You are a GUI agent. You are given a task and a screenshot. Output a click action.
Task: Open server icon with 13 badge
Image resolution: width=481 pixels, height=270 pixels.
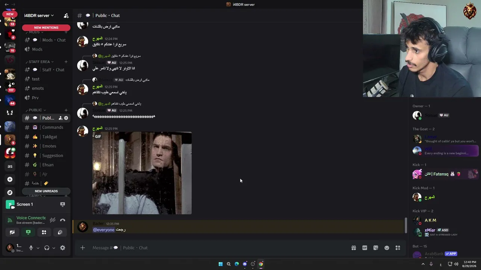point(10,21)
